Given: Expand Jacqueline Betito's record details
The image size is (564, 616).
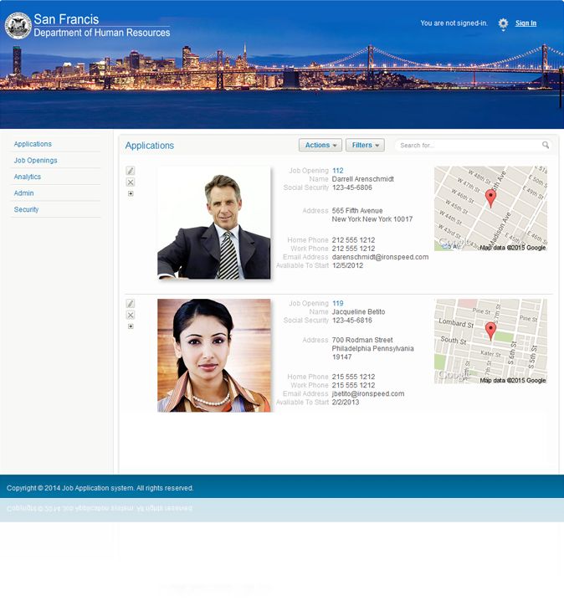Looking at the screenshot, I should (131, 326).
